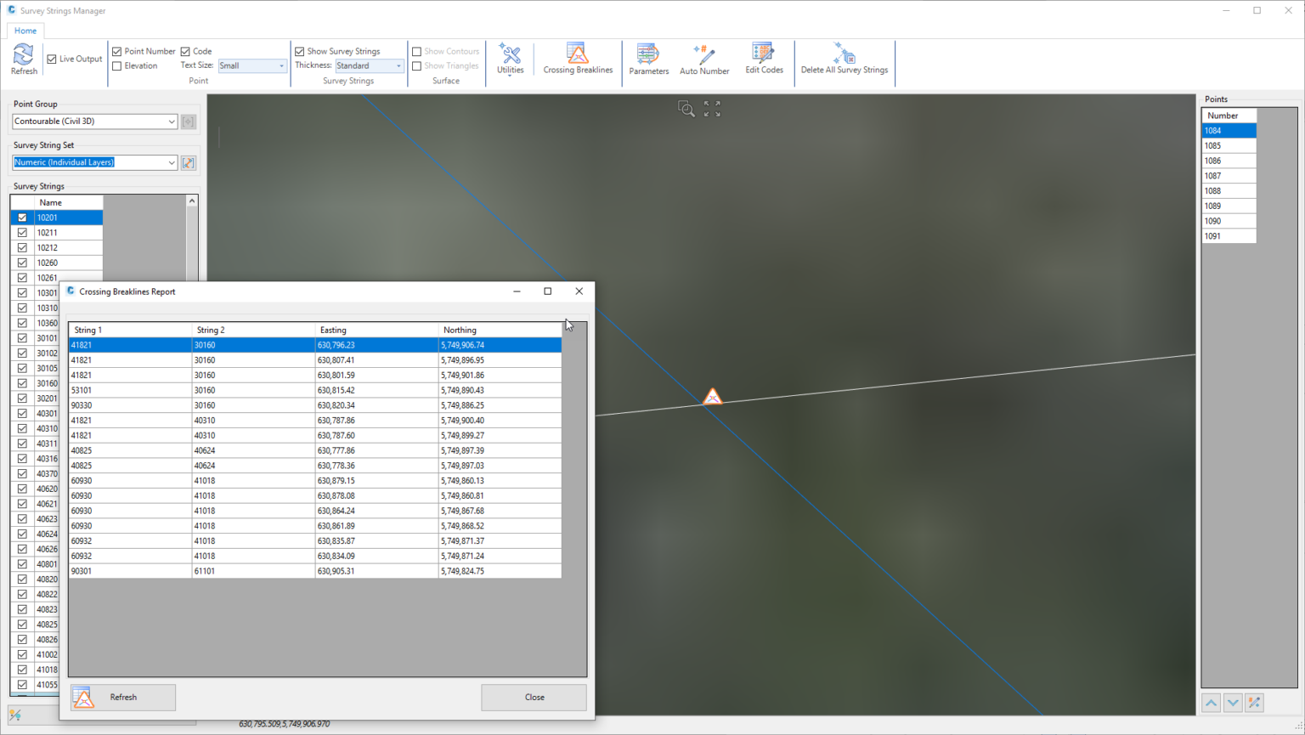This screenshot has height=735, width=1305.
Task: Open the Text Size dropdown
Action: (x=252, y=66)
